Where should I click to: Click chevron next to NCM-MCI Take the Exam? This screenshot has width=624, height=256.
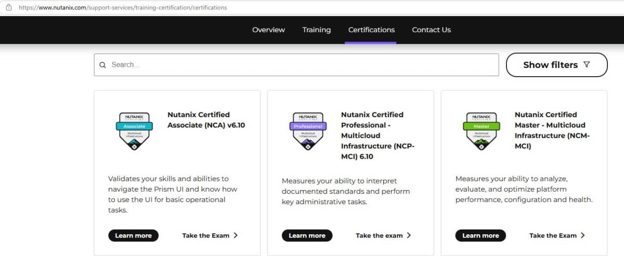pos(583,235)
